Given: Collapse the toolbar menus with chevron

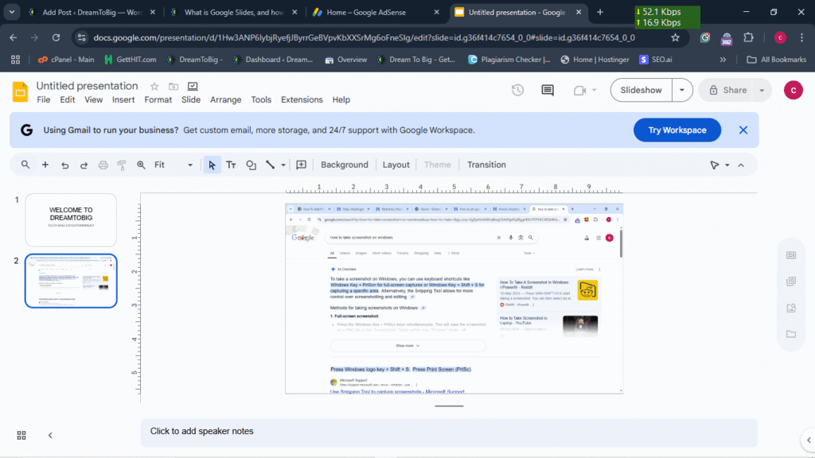Looking at the screenshot, I should click(x=741, y=165).
